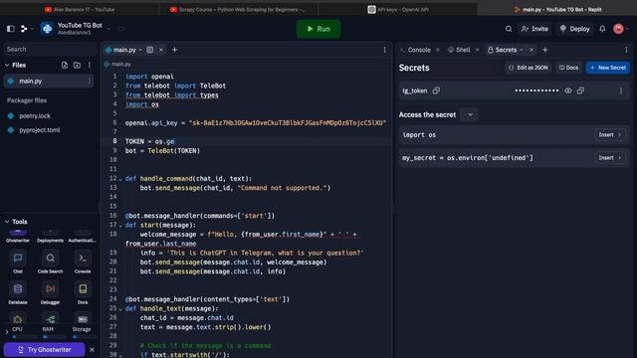Screen dimensions: 637x358
Task: Insert the os.environ secret snippet
Action: tap(609, 158)
